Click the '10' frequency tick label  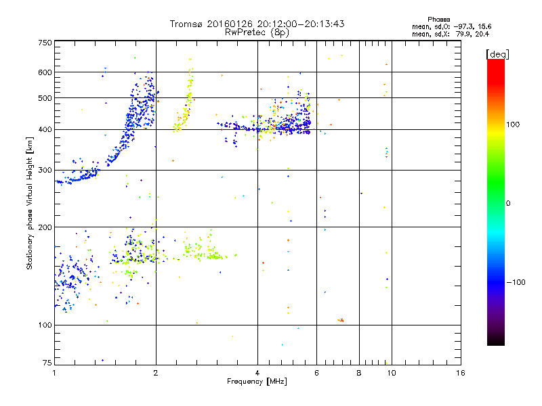click(392, 373)
